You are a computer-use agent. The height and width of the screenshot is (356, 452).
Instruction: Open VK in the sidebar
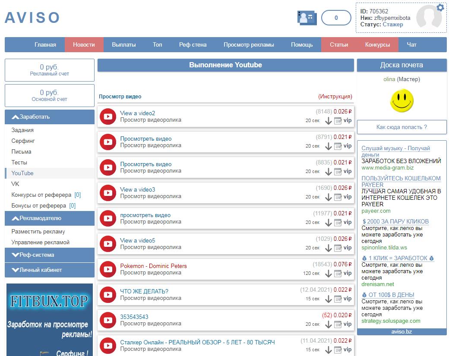coord(15,184)
